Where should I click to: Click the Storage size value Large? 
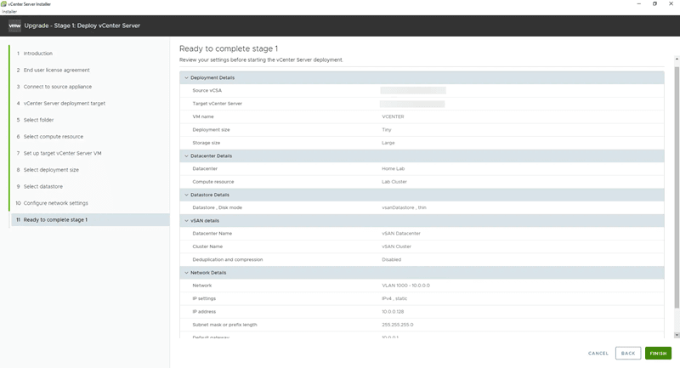point(388,143)
